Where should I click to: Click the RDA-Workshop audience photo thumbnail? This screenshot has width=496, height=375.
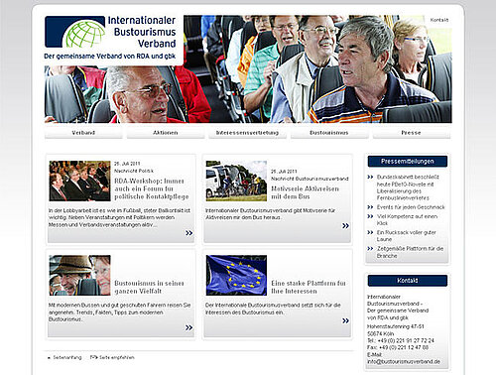pos(79,181)
